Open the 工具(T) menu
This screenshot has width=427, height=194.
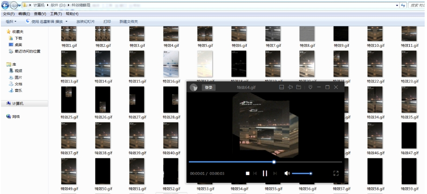tap(56, 14)
